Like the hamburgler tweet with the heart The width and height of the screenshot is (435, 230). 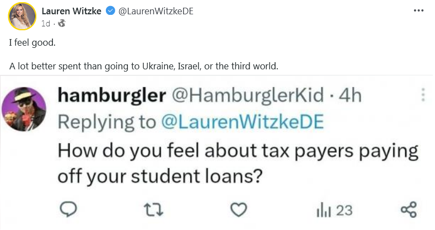tap(239, 210)
